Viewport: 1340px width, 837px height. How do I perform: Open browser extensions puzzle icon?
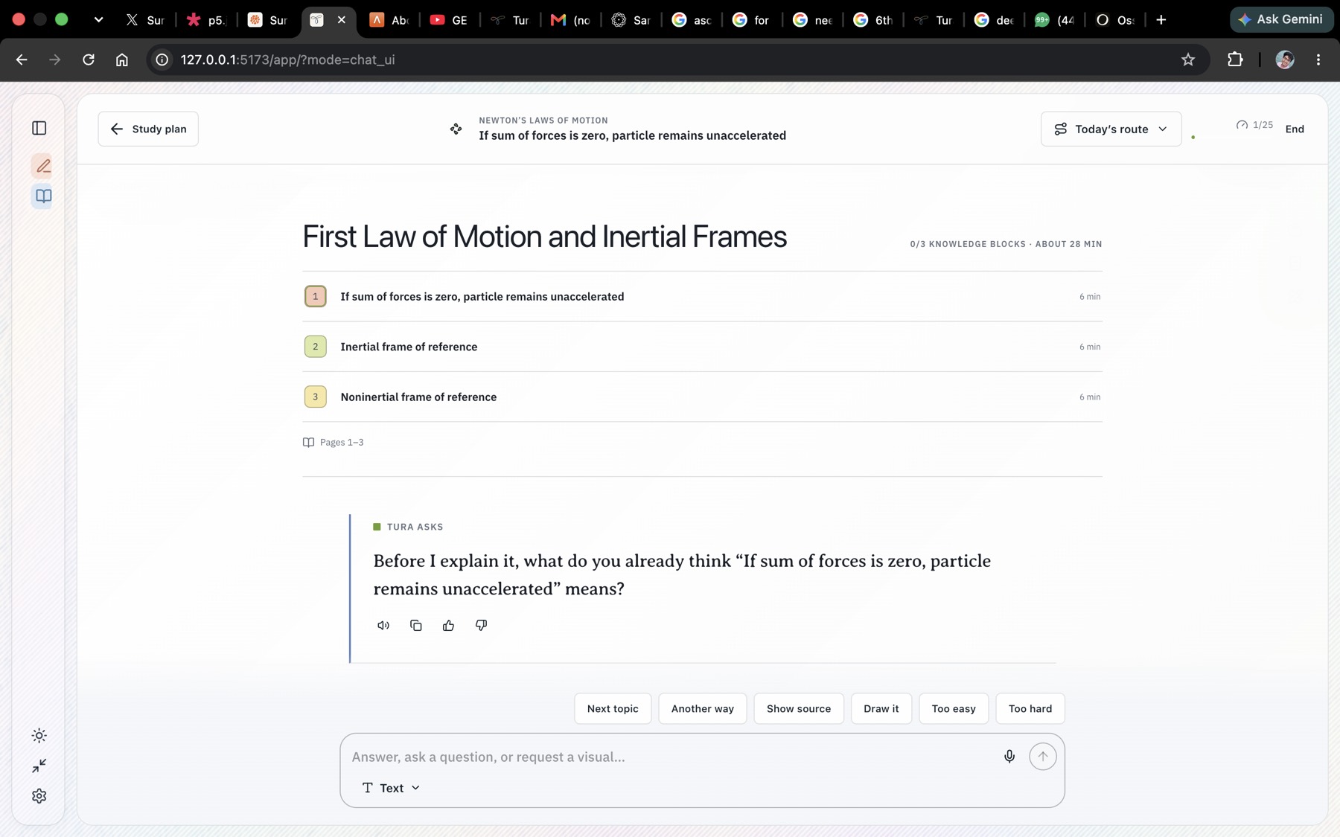point(1235,60)
